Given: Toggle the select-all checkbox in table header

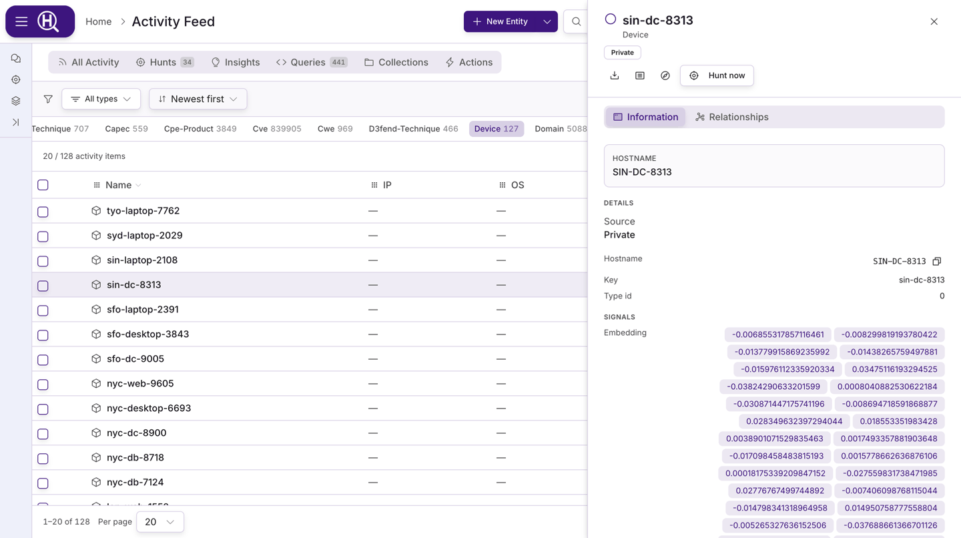Looking at the screenshot, I should pos(43,185).
